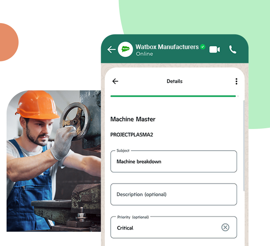Click the Machine Master heading
The height and width of the screenshot is (246, 270).
tap(133, 119)
